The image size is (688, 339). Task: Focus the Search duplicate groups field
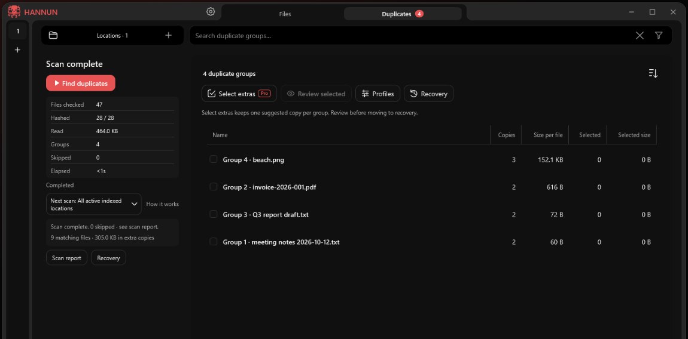412,35
